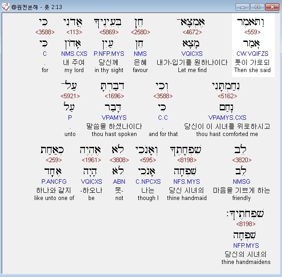Click parsing code VPAMYS.CXS

tap(227, 118)
